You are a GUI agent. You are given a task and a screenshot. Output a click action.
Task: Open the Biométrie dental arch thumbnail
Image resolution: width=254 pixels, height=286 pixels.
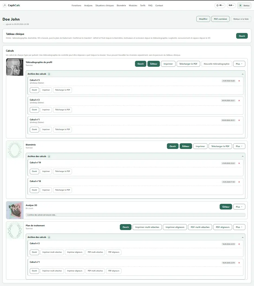tap(15, 149)
